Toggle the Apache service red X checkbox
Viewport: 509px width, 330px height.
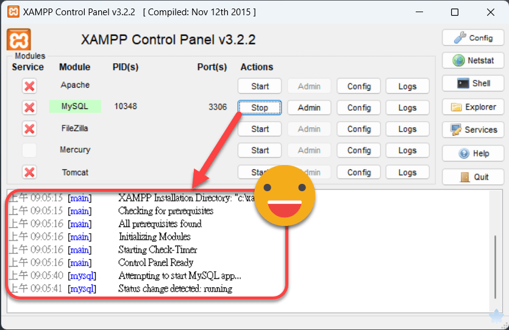[x=29, y=86]
